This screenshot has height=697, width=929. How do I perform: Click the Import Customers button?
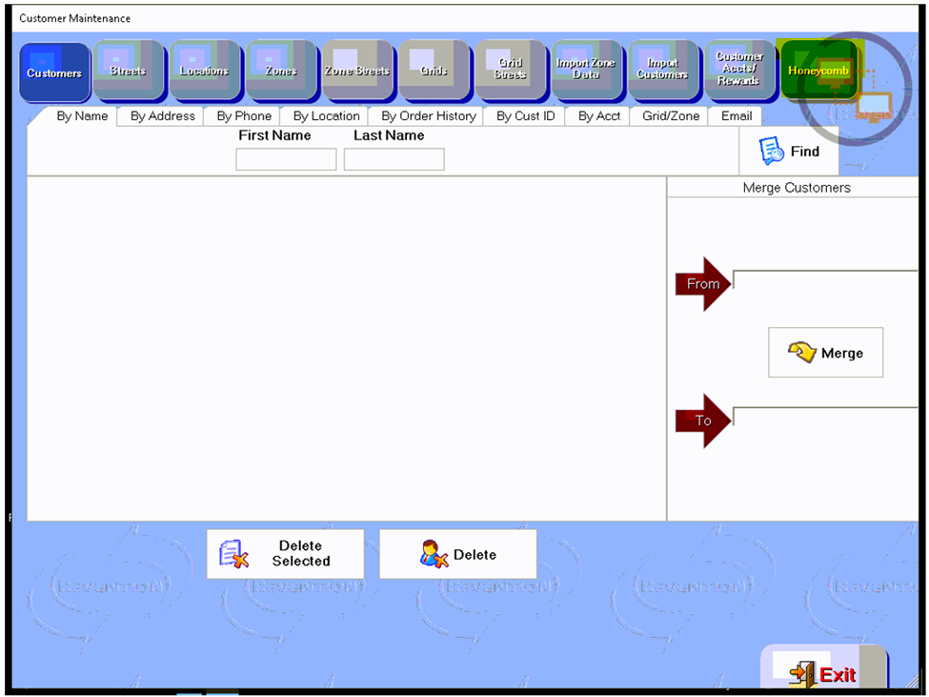tap(662, 70)
